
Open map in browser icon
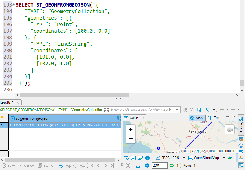pos(126,158)
